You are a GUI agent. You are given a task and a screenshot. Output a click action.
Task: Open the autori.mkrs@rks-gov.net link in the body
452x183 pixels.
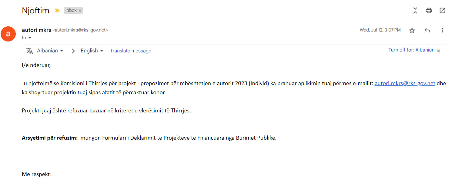405,83
